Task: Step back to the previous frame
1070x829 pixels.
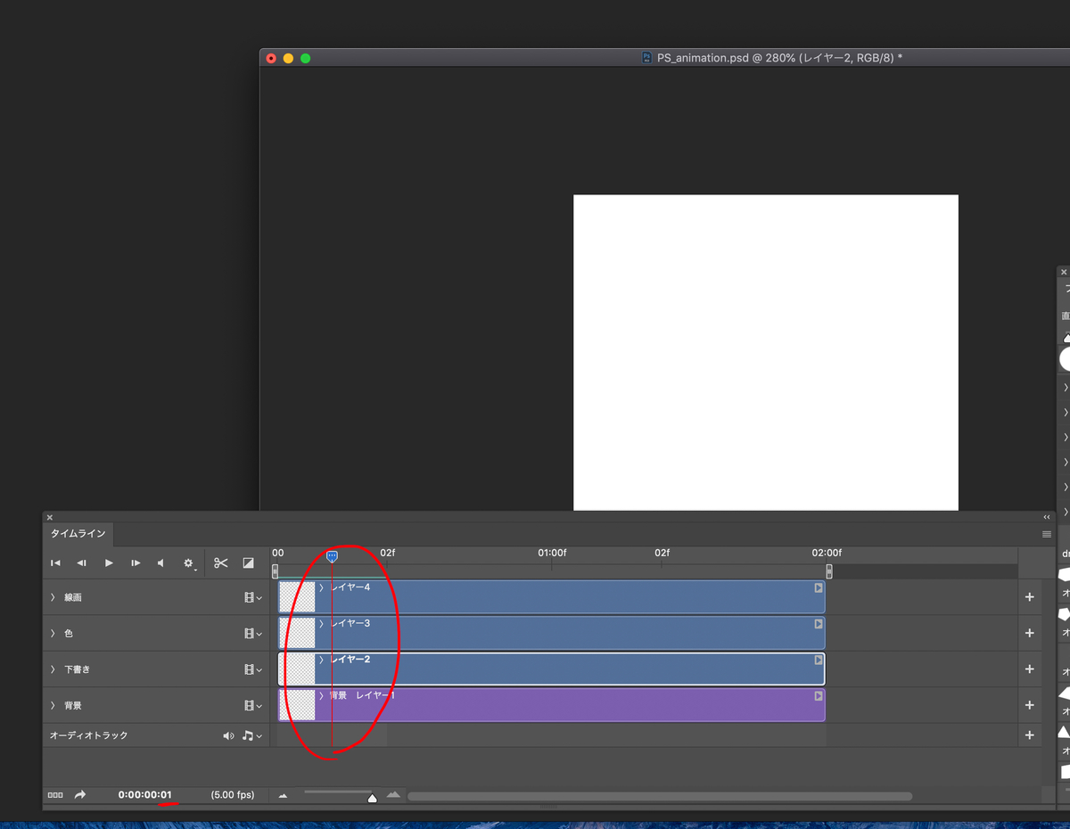Action: pos(81,562)
